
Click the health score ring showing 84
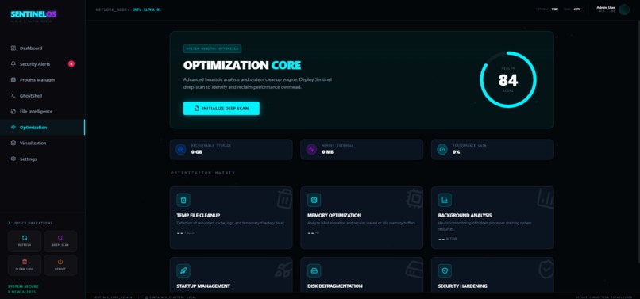point(508,79)
